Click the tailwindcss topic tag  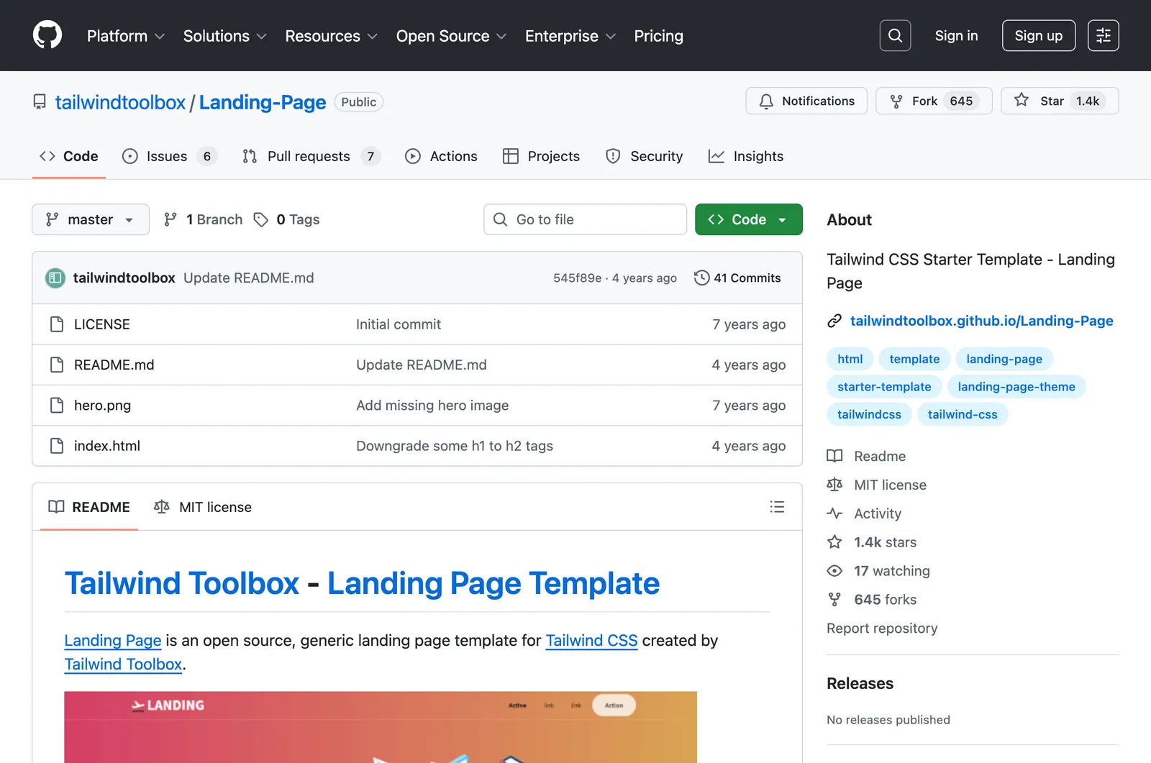[869, 414]
